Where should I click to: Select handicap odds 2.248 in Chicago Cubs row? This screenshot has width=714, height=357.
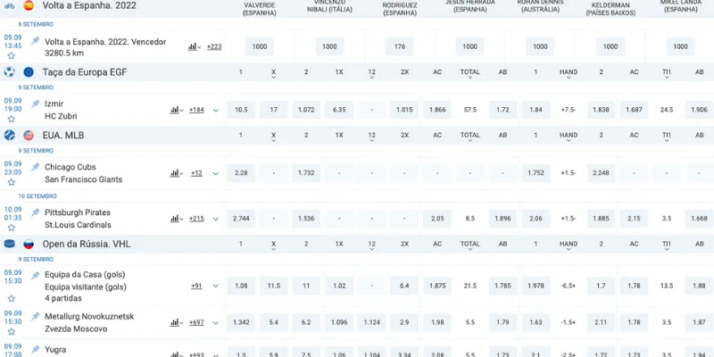601,173
